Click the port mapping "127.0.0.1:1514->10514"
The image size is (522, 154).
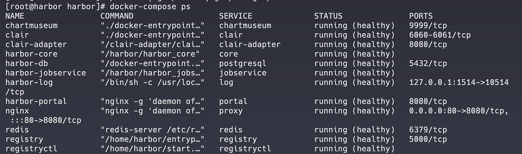[x=459, y=82]
